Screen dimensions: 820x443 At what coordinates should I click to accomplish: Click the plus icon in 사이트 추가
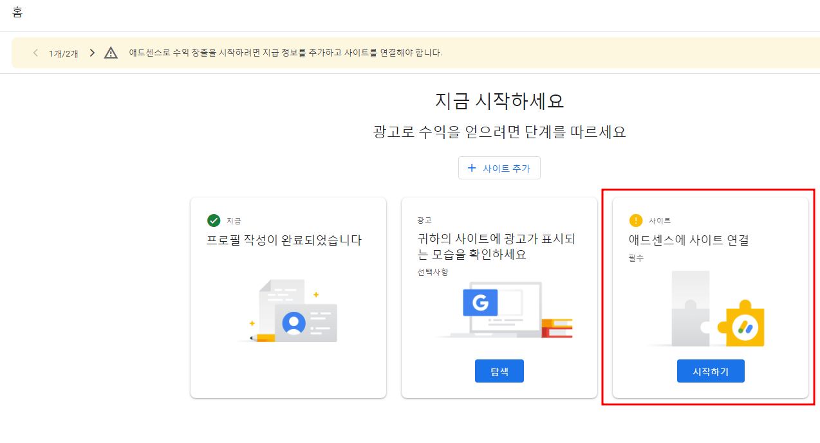471,168
